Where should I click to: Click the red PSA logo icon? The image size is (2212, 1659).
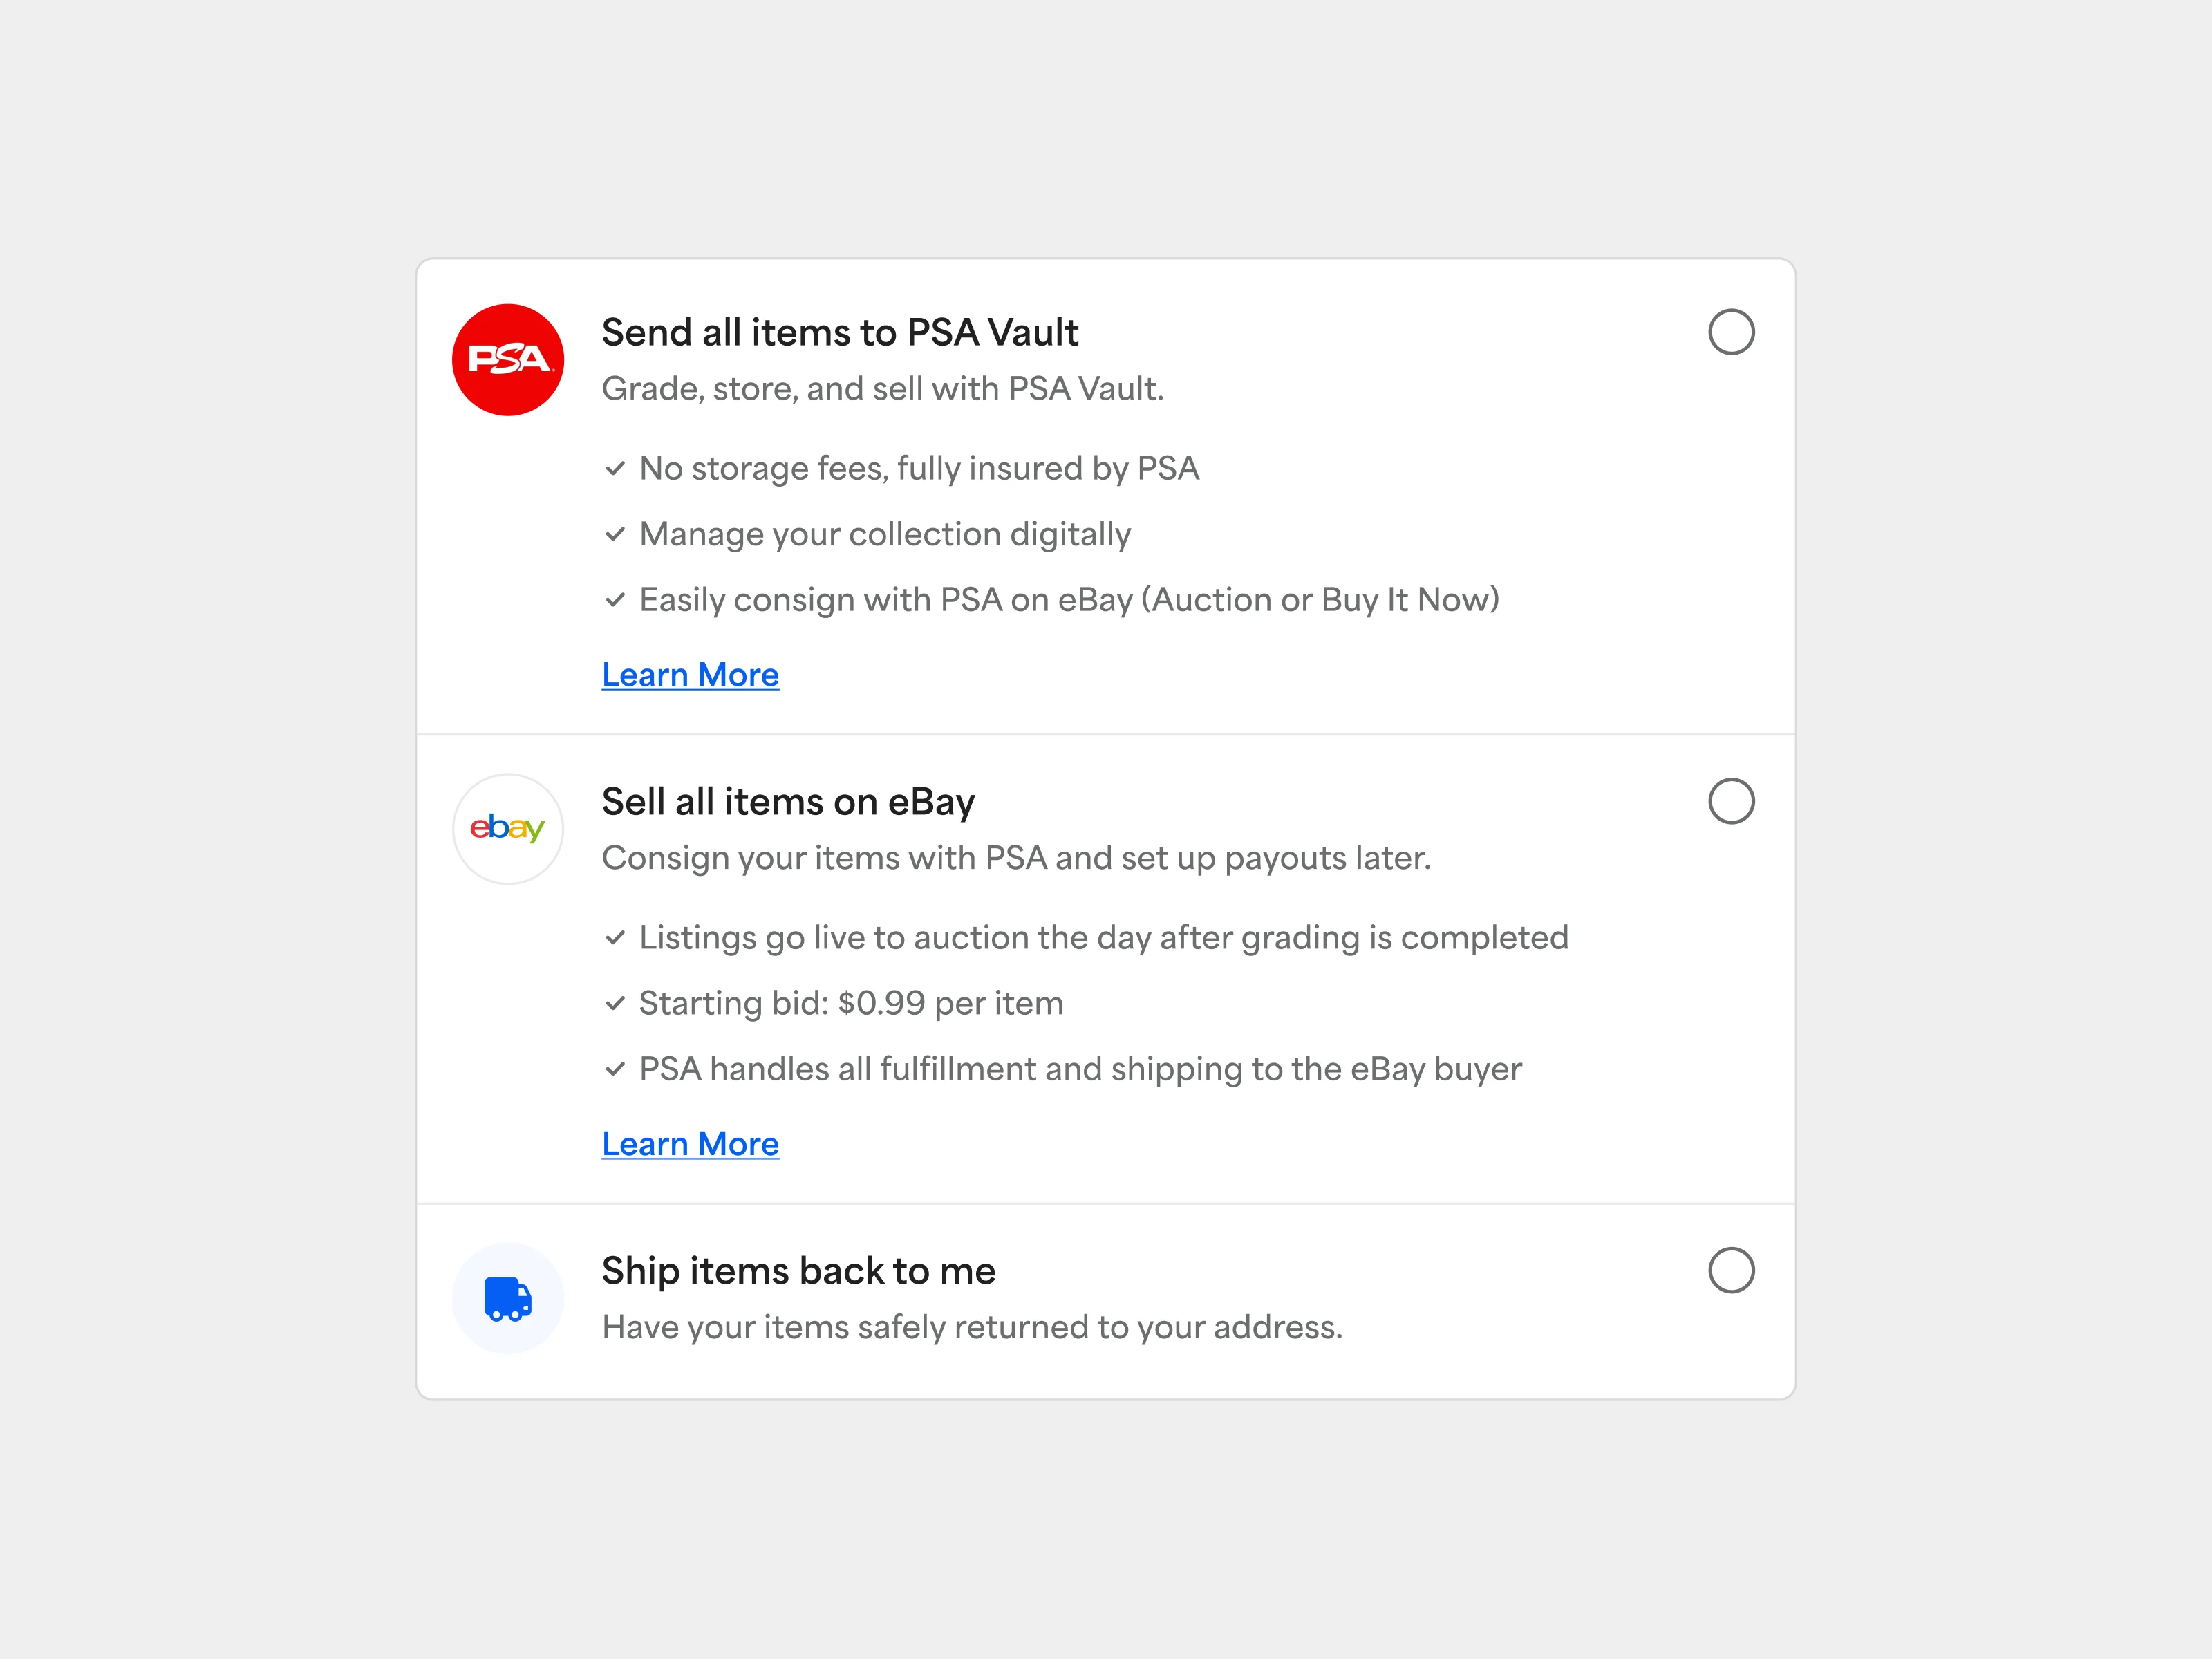click(508, 360)
